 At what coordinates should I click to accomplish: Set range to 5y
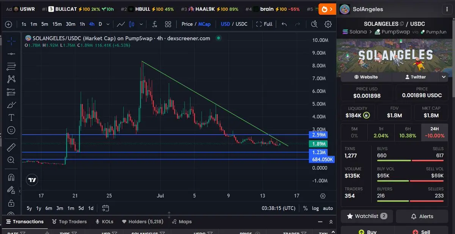(29, 208)
